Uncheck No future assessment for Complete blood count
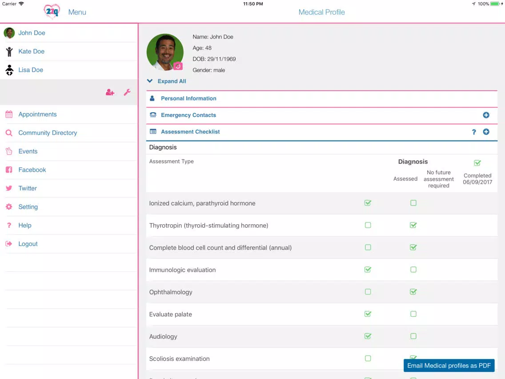This screenshot has width=505, height=379. click(x=413, y=247)
